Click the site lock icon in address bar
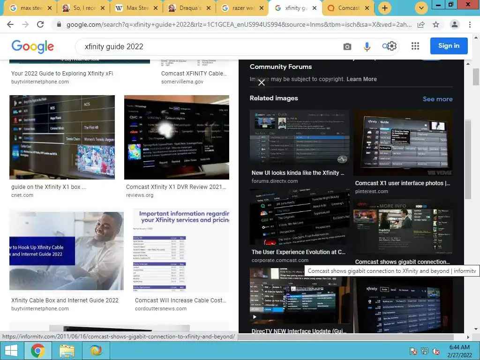480x360 pixels. [59, 24]
